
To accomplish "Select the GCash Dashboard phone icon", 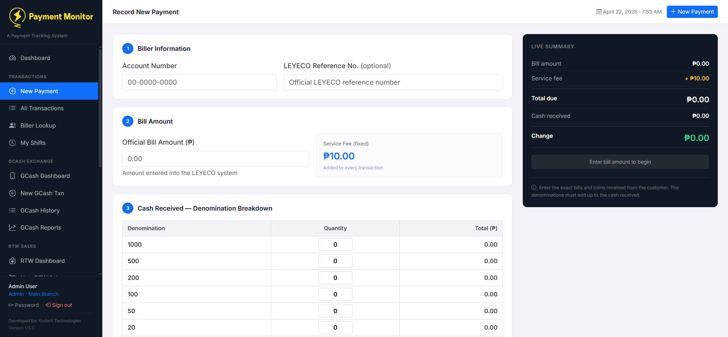I will pyautogui.click(x=13, y=176).
